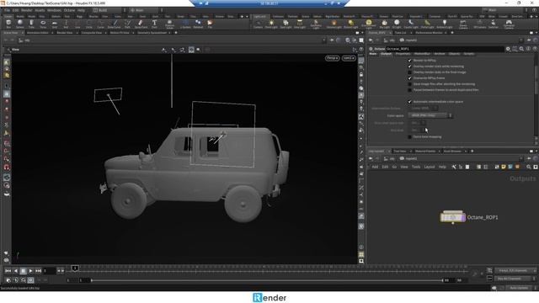Click the parameter pane gear icon

point(508,49)
